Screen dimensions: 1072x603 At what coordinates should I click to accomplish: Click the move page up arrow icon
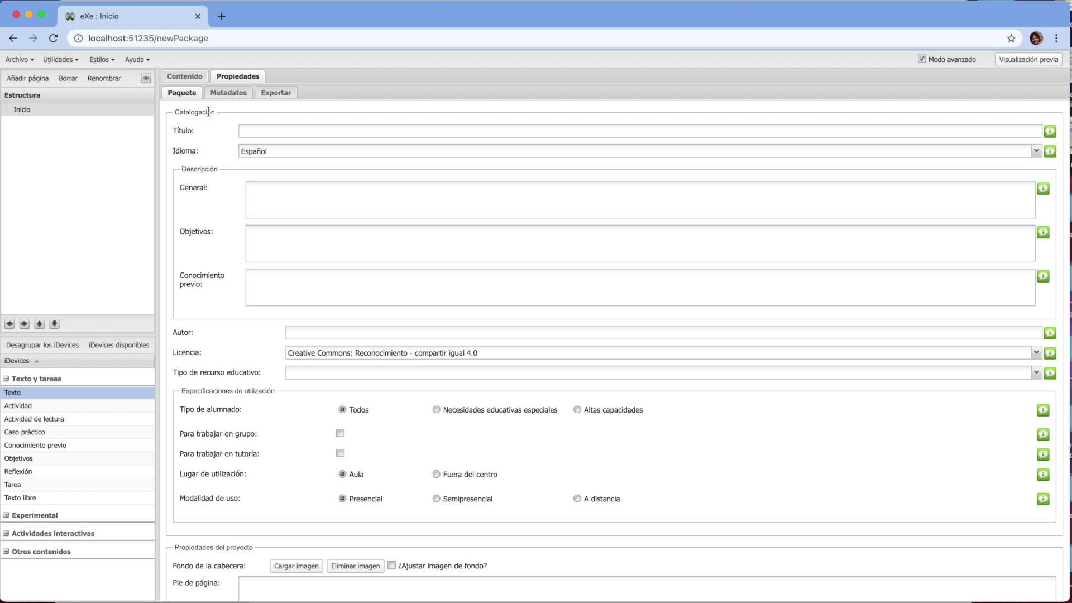39,324
